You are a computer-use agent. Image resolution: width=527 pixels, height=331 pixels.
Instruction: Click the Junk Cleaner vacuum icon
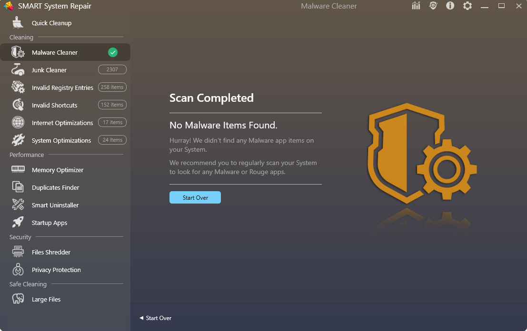point(18,70)
